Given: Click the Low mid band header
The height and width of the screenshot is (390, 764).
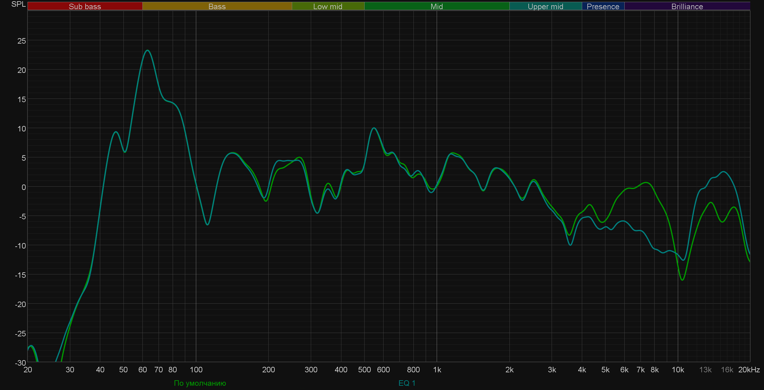Looking at the screenshot, I should tap(328, 6).
